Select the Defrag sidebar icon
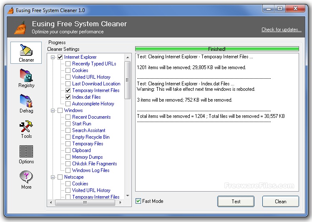The height and width of the screenshot is (222, 312). click(26, 103)
